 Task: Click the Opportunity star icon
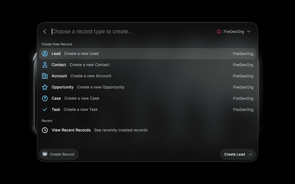pyautogui.click(x=45, y=87)
